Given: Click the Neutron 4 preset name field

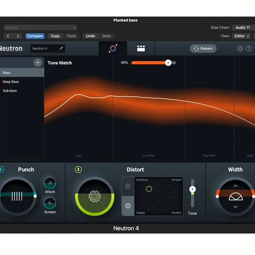Looking at the screenshot, I should pyautogui.click(x=47, y=49).
